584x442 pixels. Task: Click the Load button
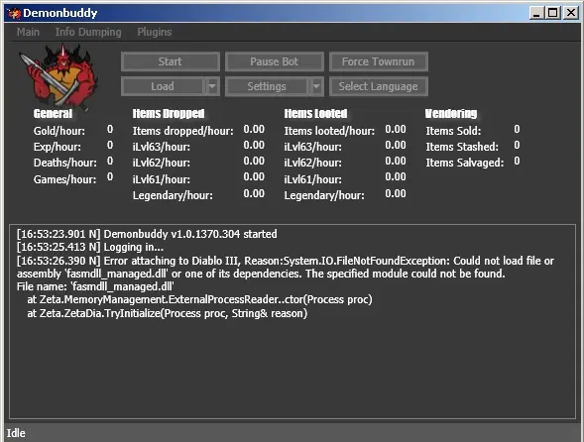pyautogui.click(x=163, y=86)
